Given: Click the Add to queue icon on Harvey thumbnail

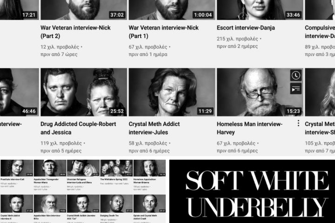Looking at the screenshot, I should coord(296,89).
